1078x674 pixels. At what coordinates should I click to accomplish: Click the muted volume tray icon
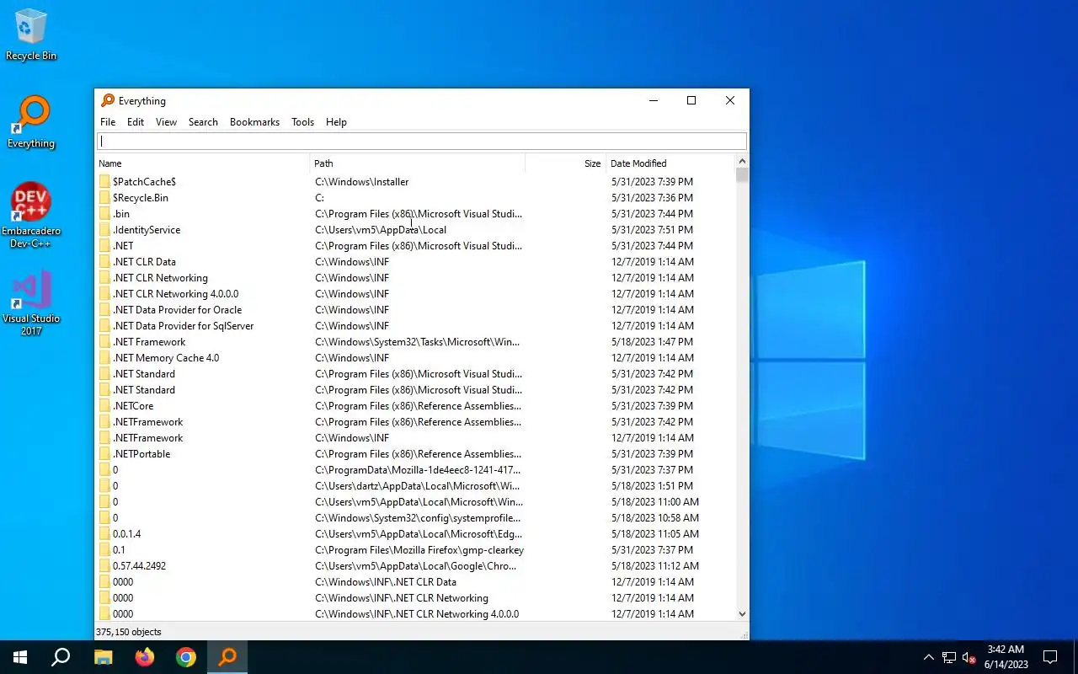[x=969, y=657]
